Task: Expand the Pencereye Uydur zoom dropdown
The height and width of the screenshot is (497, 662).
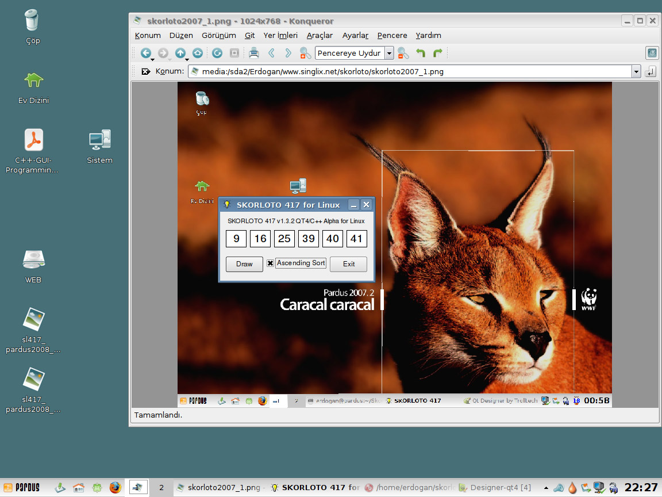Action: point(389,53)
